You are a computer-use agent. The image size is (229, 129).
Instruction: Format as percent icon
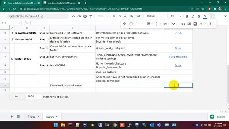click(120, 16)
